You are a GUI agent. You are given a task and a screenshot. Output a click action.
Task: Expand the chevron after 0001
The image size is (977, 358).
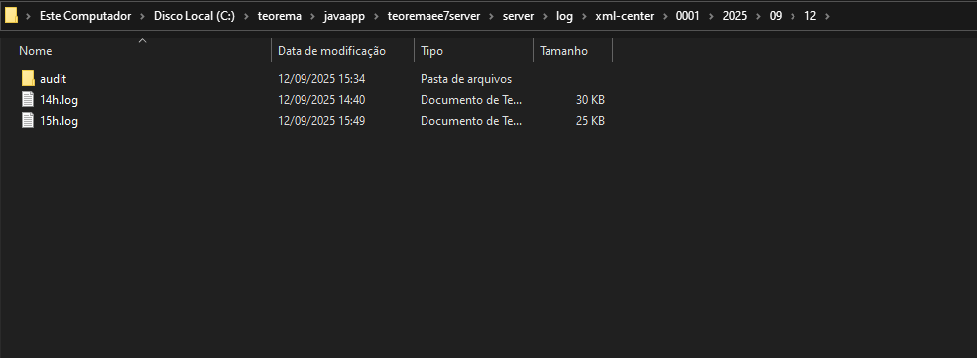[711, 16]
